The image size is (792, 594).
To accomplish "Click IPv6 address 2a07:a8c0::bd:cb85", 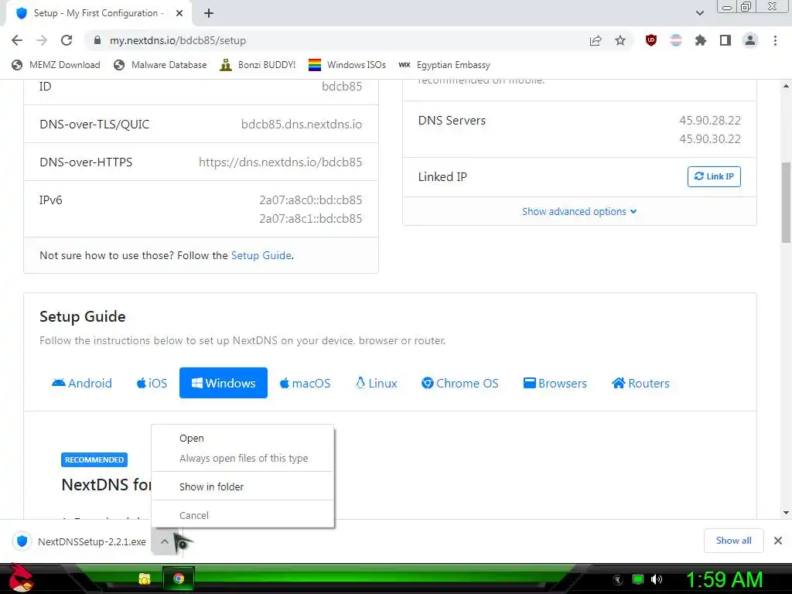I will [x=311, y=200].
